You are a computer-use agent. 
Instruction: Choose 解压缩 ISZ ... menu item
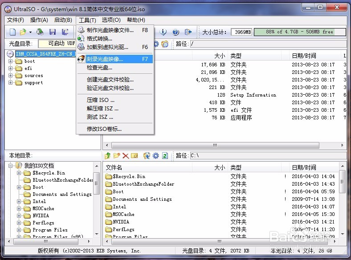pos(115,108)
